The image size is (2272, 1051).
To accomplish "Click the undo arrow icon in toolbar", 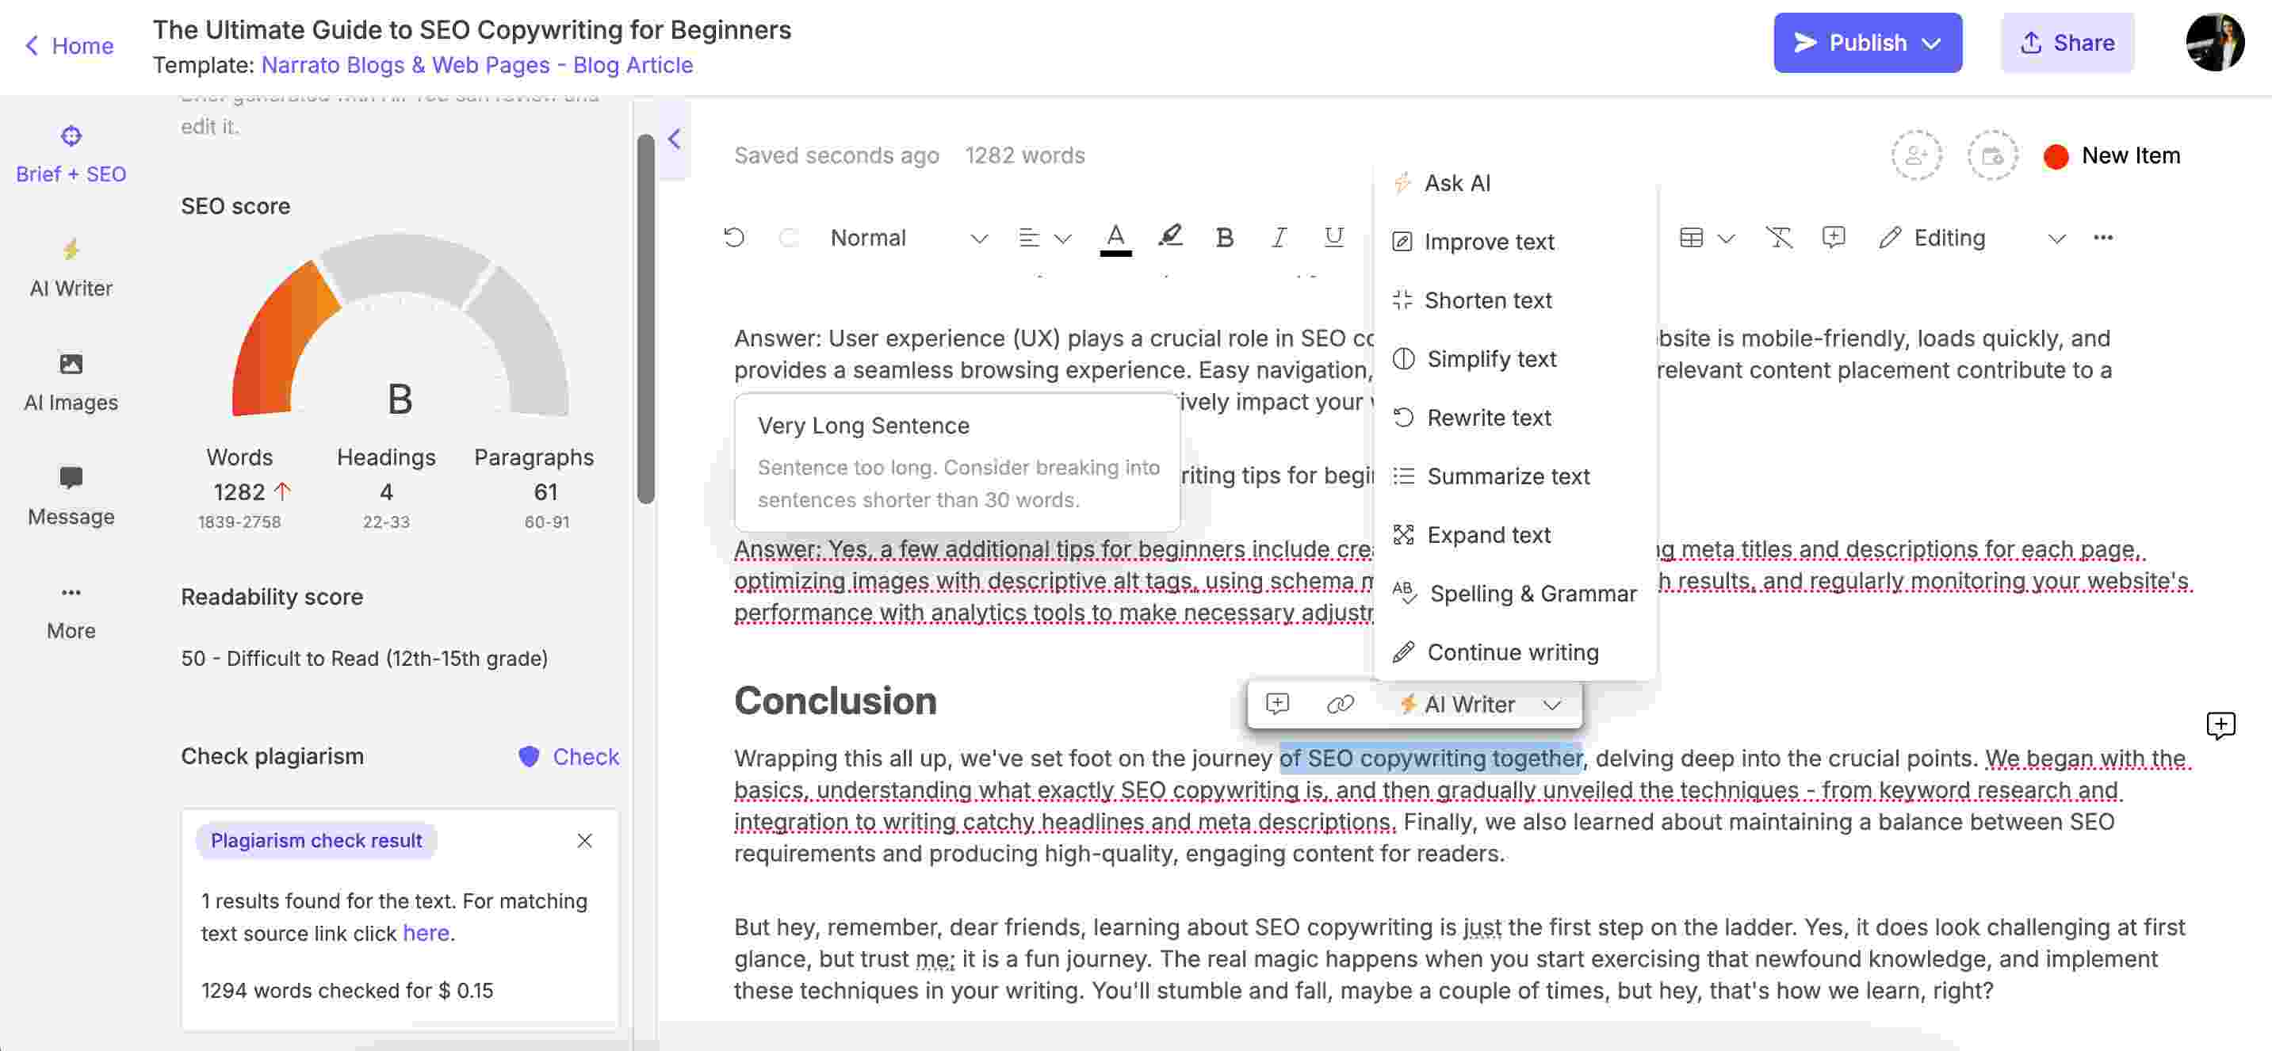I will (x=732, y=236).
